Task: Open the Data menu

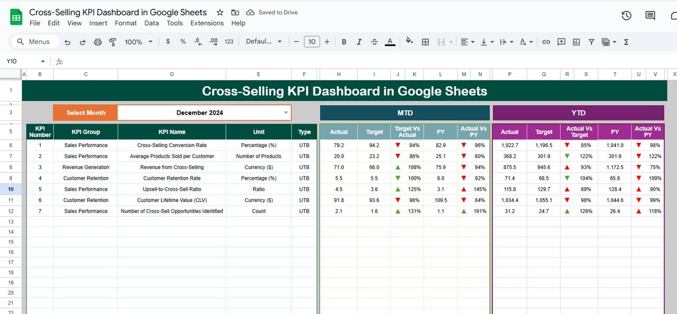Action: pyautogui.click(x=151, y=23)
